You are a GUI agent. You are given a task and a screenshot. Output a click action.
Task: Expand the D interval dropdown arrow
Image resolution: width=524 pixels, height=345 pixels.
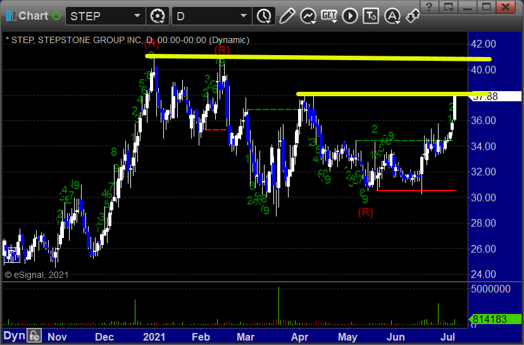(244, 15)
